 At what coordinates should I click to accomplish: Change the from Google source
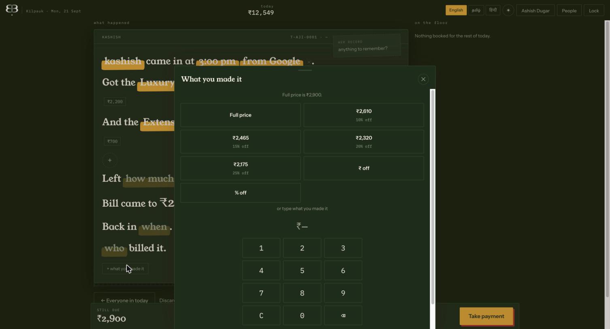271,61
